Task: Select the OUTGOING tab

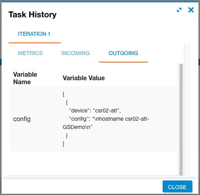Action: 123,53
